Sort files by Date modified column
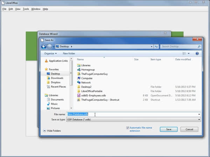This screenshot has width=210, height=157. pyautogui.click(x=183, y=59)
